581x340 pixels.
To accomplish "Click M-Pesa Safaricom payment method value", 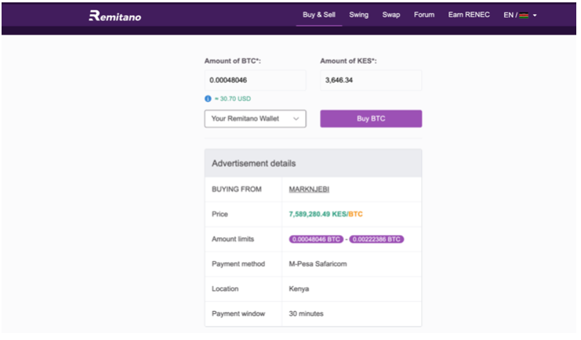I will point(318,264).
